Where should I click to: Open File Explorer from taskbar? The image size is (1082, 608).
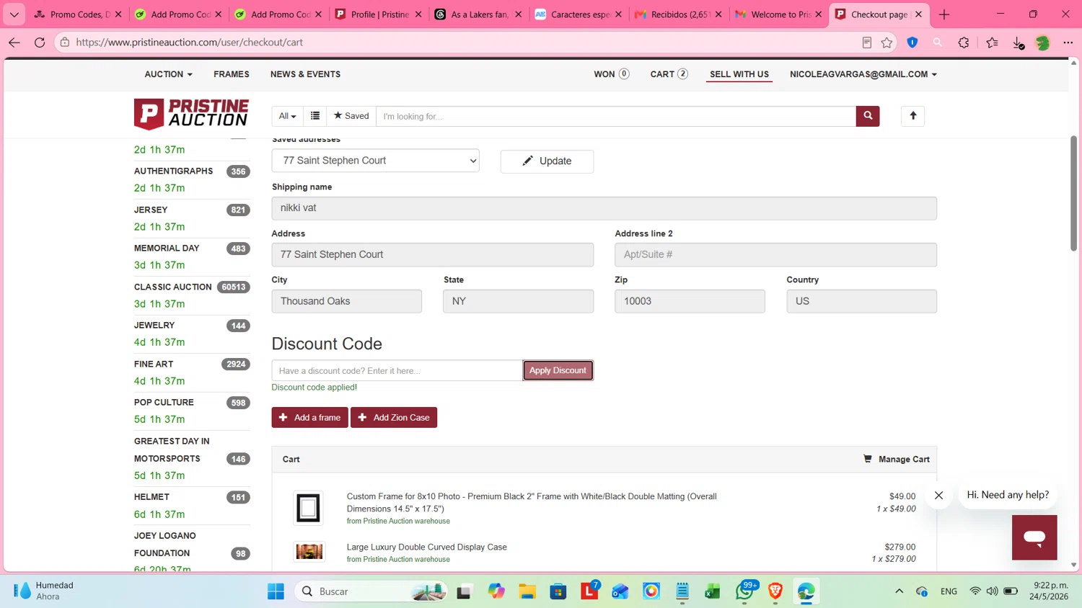(x=527, y=591)
